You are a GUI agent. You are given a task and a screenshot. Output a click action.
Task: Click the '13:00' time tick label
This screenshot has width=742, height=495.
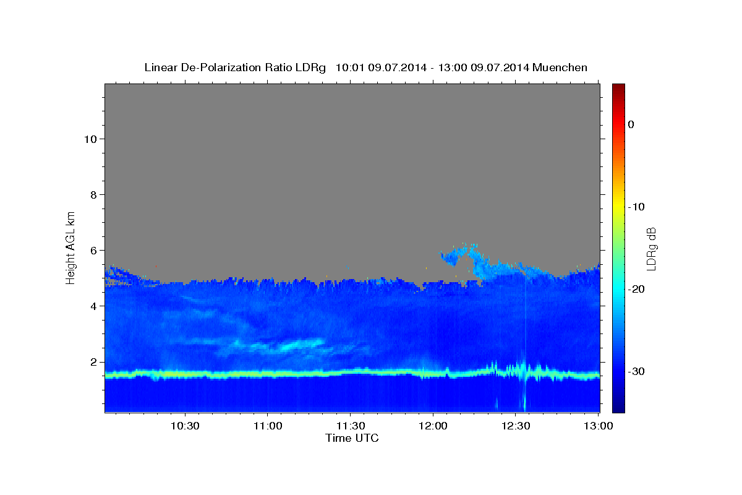(x=598, y=426)
